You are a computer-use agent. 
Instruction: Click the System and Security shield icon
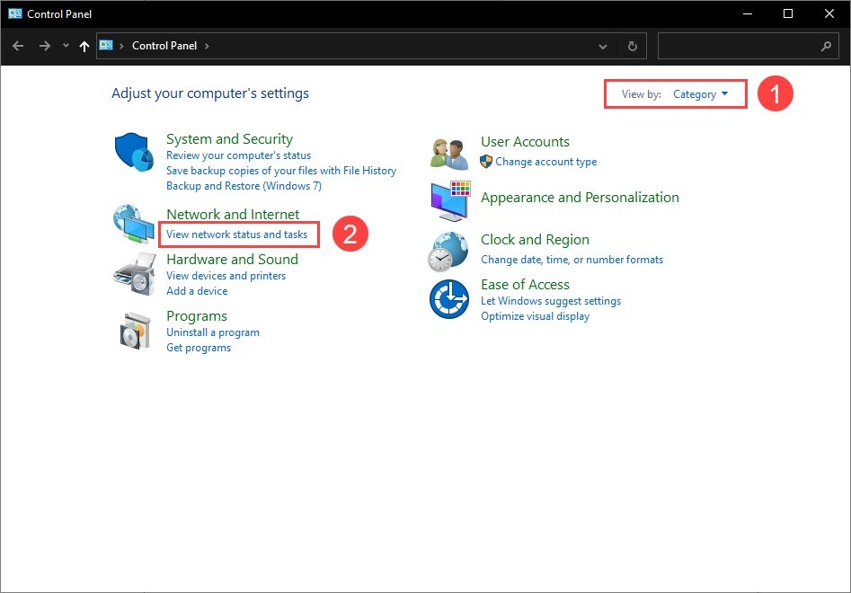coord(134,152)
